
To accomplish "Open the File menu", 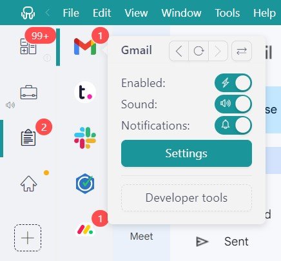I will (x=71, y=13).
